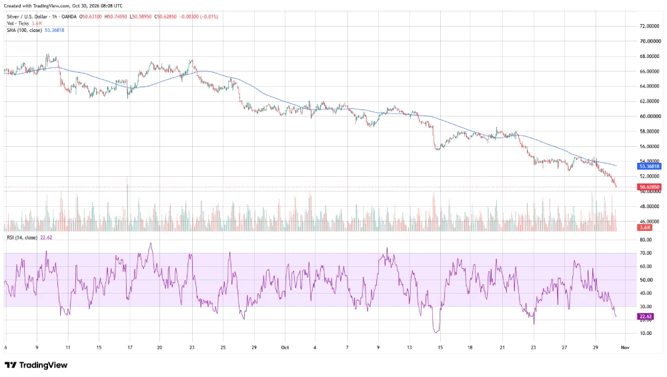667x377 pixels.
Task: Click the 46.00000 price axis label
Action: pos(650,222)
